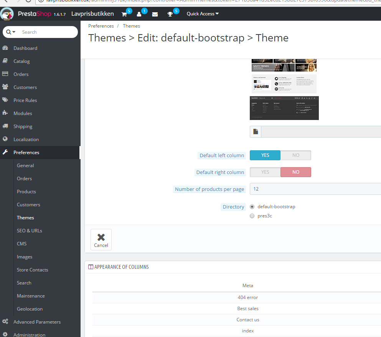Screen dimensions: 381x337
Task: Open the Advanced Parameters menu item
Action: click(x=37, y=322)
